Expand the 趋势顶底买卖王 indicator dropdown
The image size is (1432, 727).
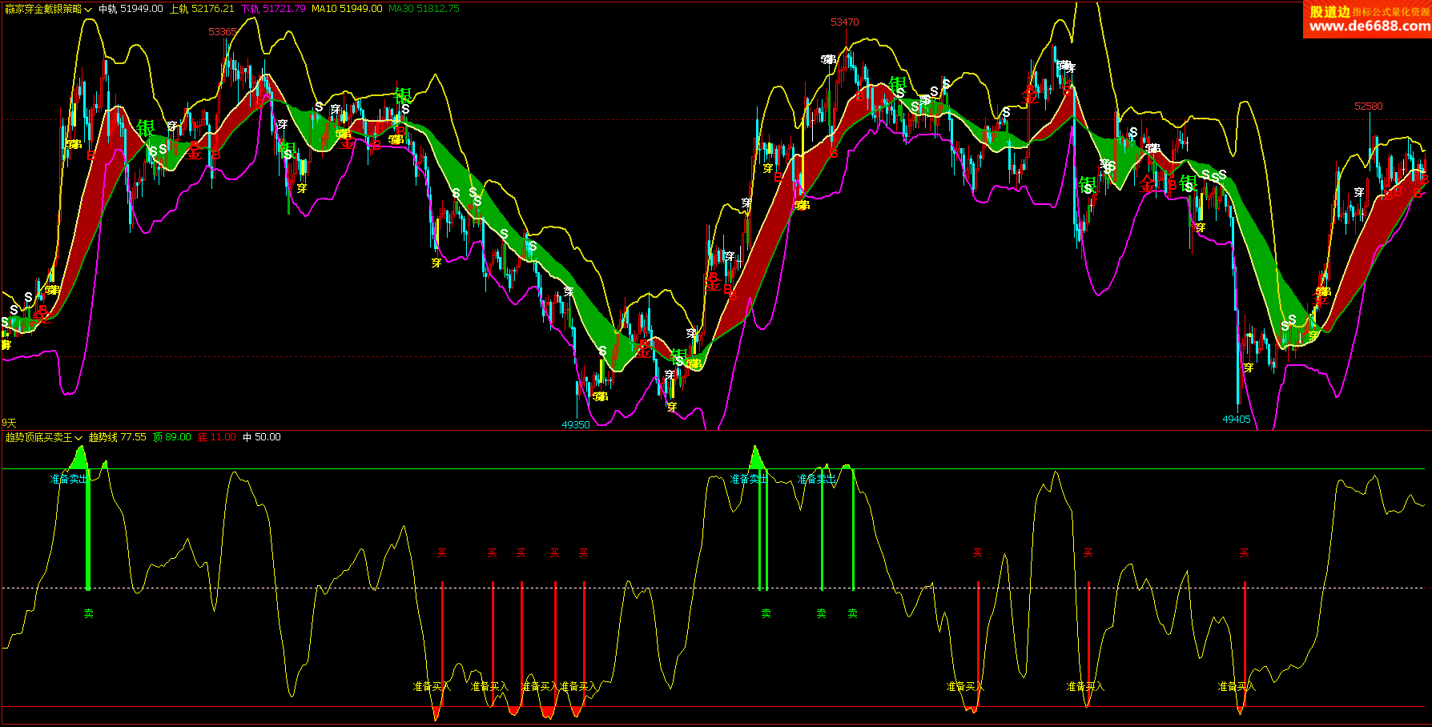44,437
